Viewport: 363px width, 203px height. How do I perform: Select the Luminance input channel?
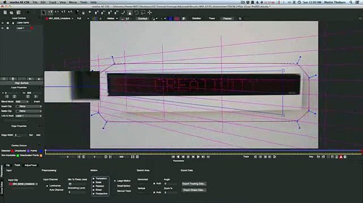(x=47, y=186)
